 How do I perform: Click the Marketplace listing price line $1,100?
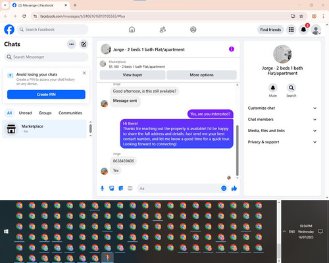click(x=137, y=66)
